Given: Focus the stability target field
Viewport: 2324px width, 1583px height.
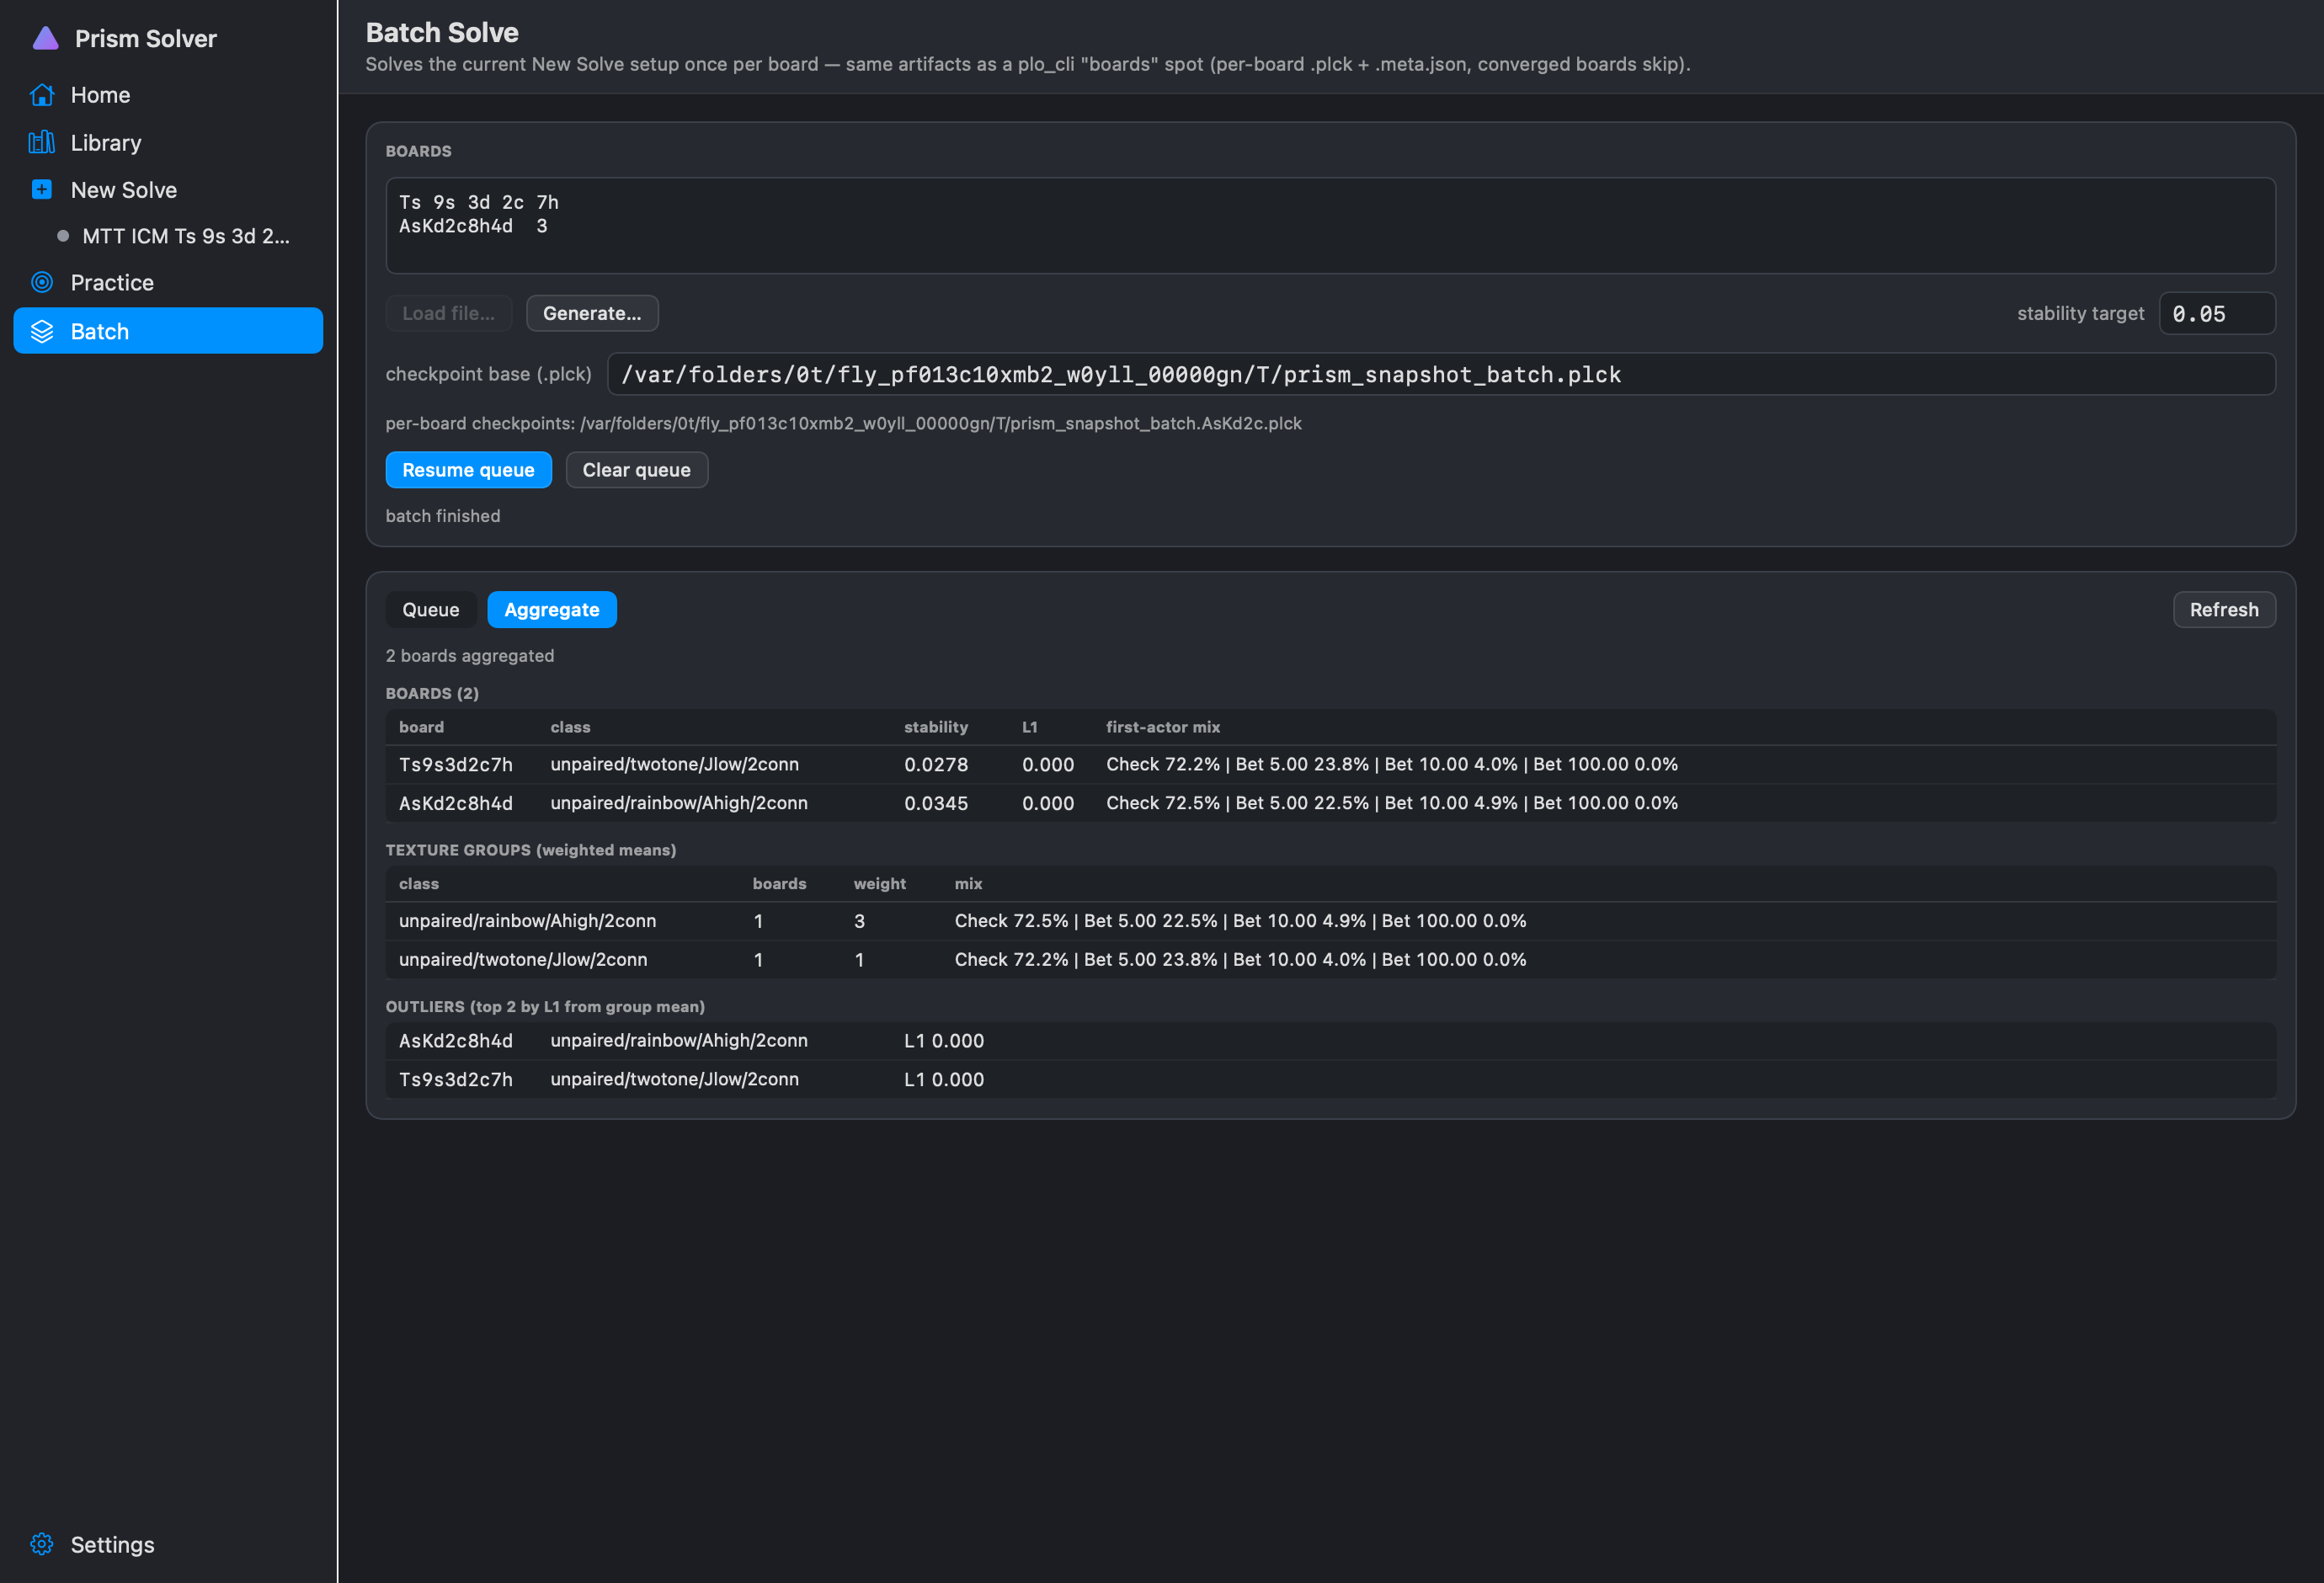Looking at the screenshot, I should 2216,314.
